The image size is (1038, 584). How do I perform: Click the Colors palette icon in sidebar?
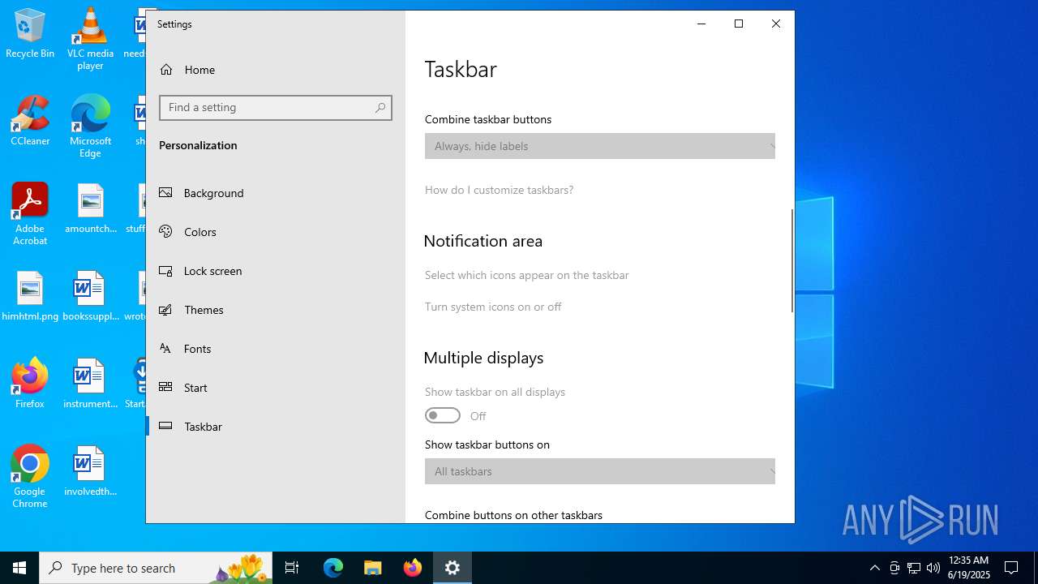click(x=165, y=232)
